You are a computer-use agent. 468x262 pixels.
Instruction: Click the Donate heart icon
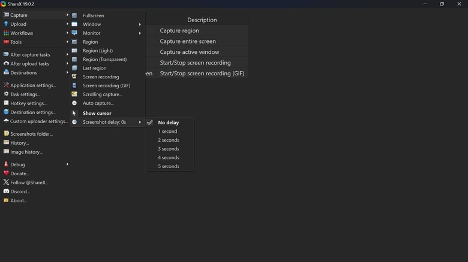coord(6,173)
